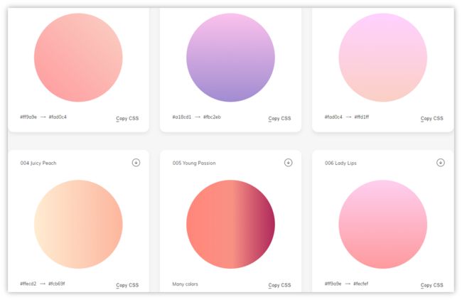Click the #fad0c4 start color in the third card
This screenshot has width=462, height=300.
pos(333,117)
